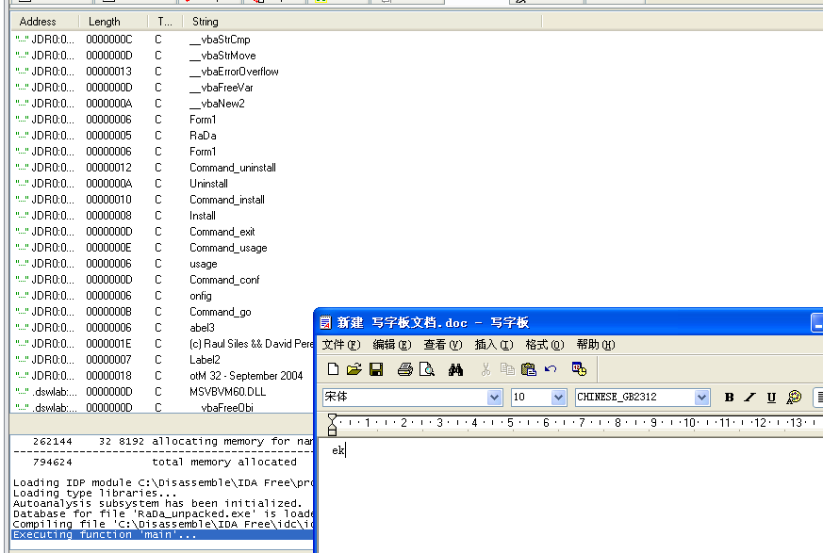The width and height of the screenshot is (823, 553).
Task: Sort strings by the Address column header
Action: [44, 22]
